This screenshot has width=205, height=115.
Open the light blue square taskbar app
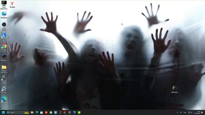(x=55, y=112)
